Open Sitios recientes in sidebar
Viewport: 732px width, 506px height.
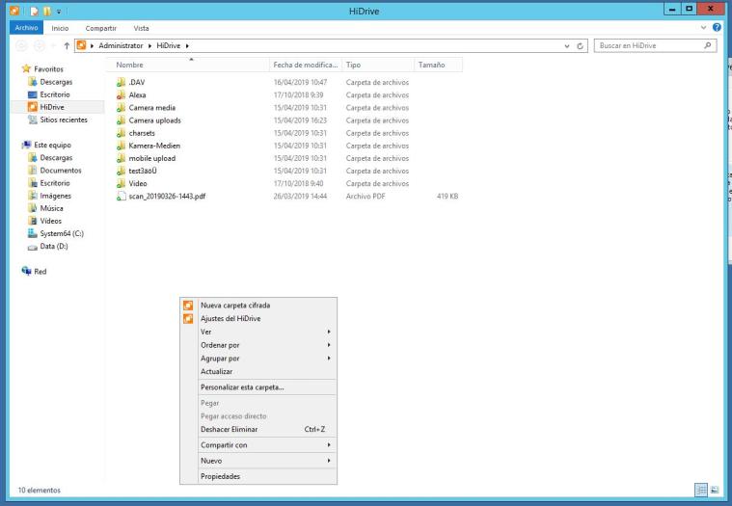64,120
